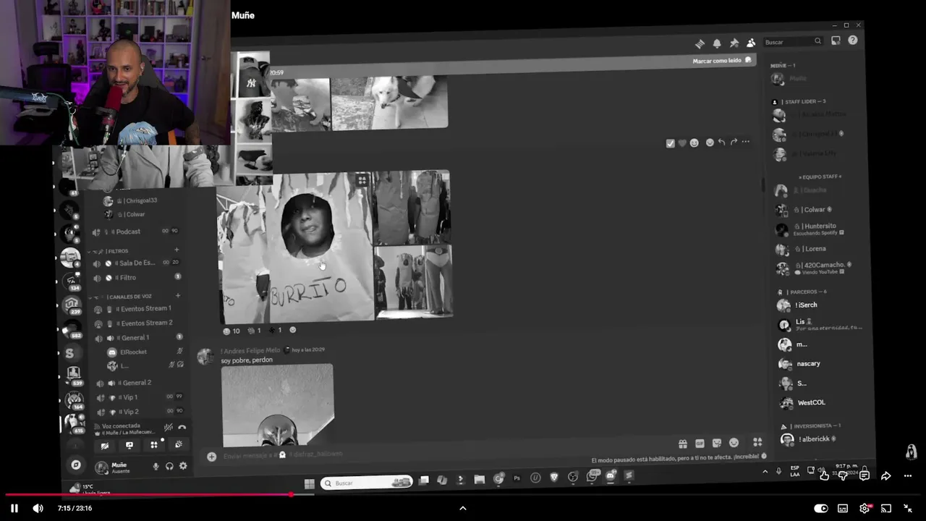This screenshot has height=521, width=926.
Task: Open Discord notification bell settings
Action: tap(717, 43)
